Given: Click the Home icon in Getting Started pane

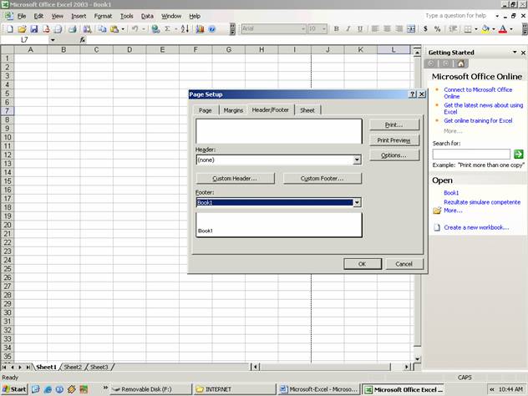Looking at the screenshot, I should [x=460, y=63].
